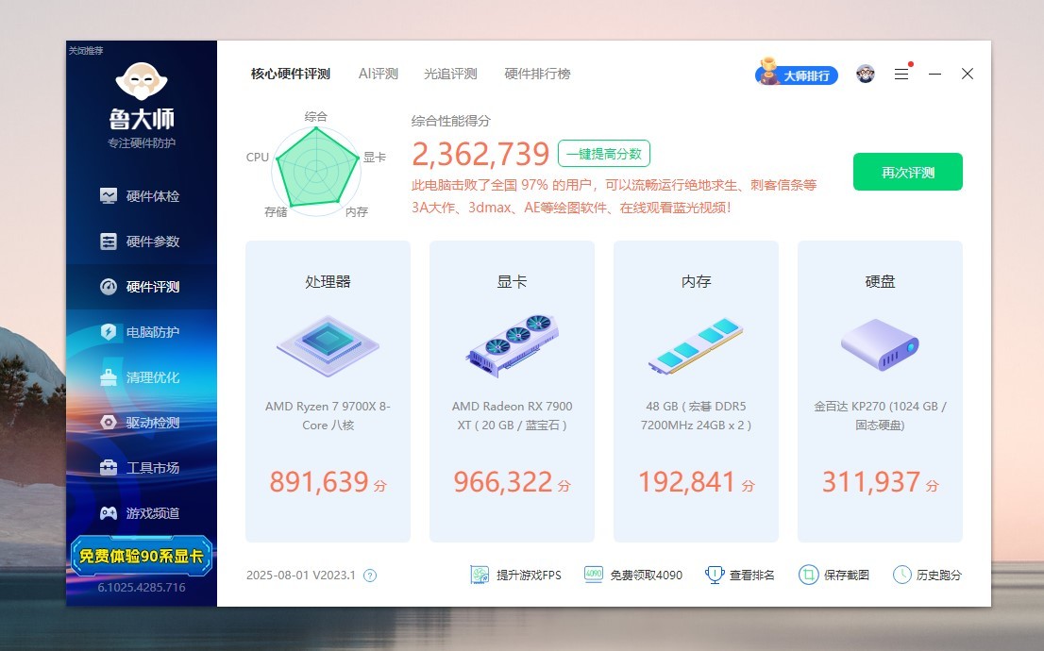Click the AMD Radeon RX 7900 XT text
This screenshot has width=1044, height=651.
(512, 415)
